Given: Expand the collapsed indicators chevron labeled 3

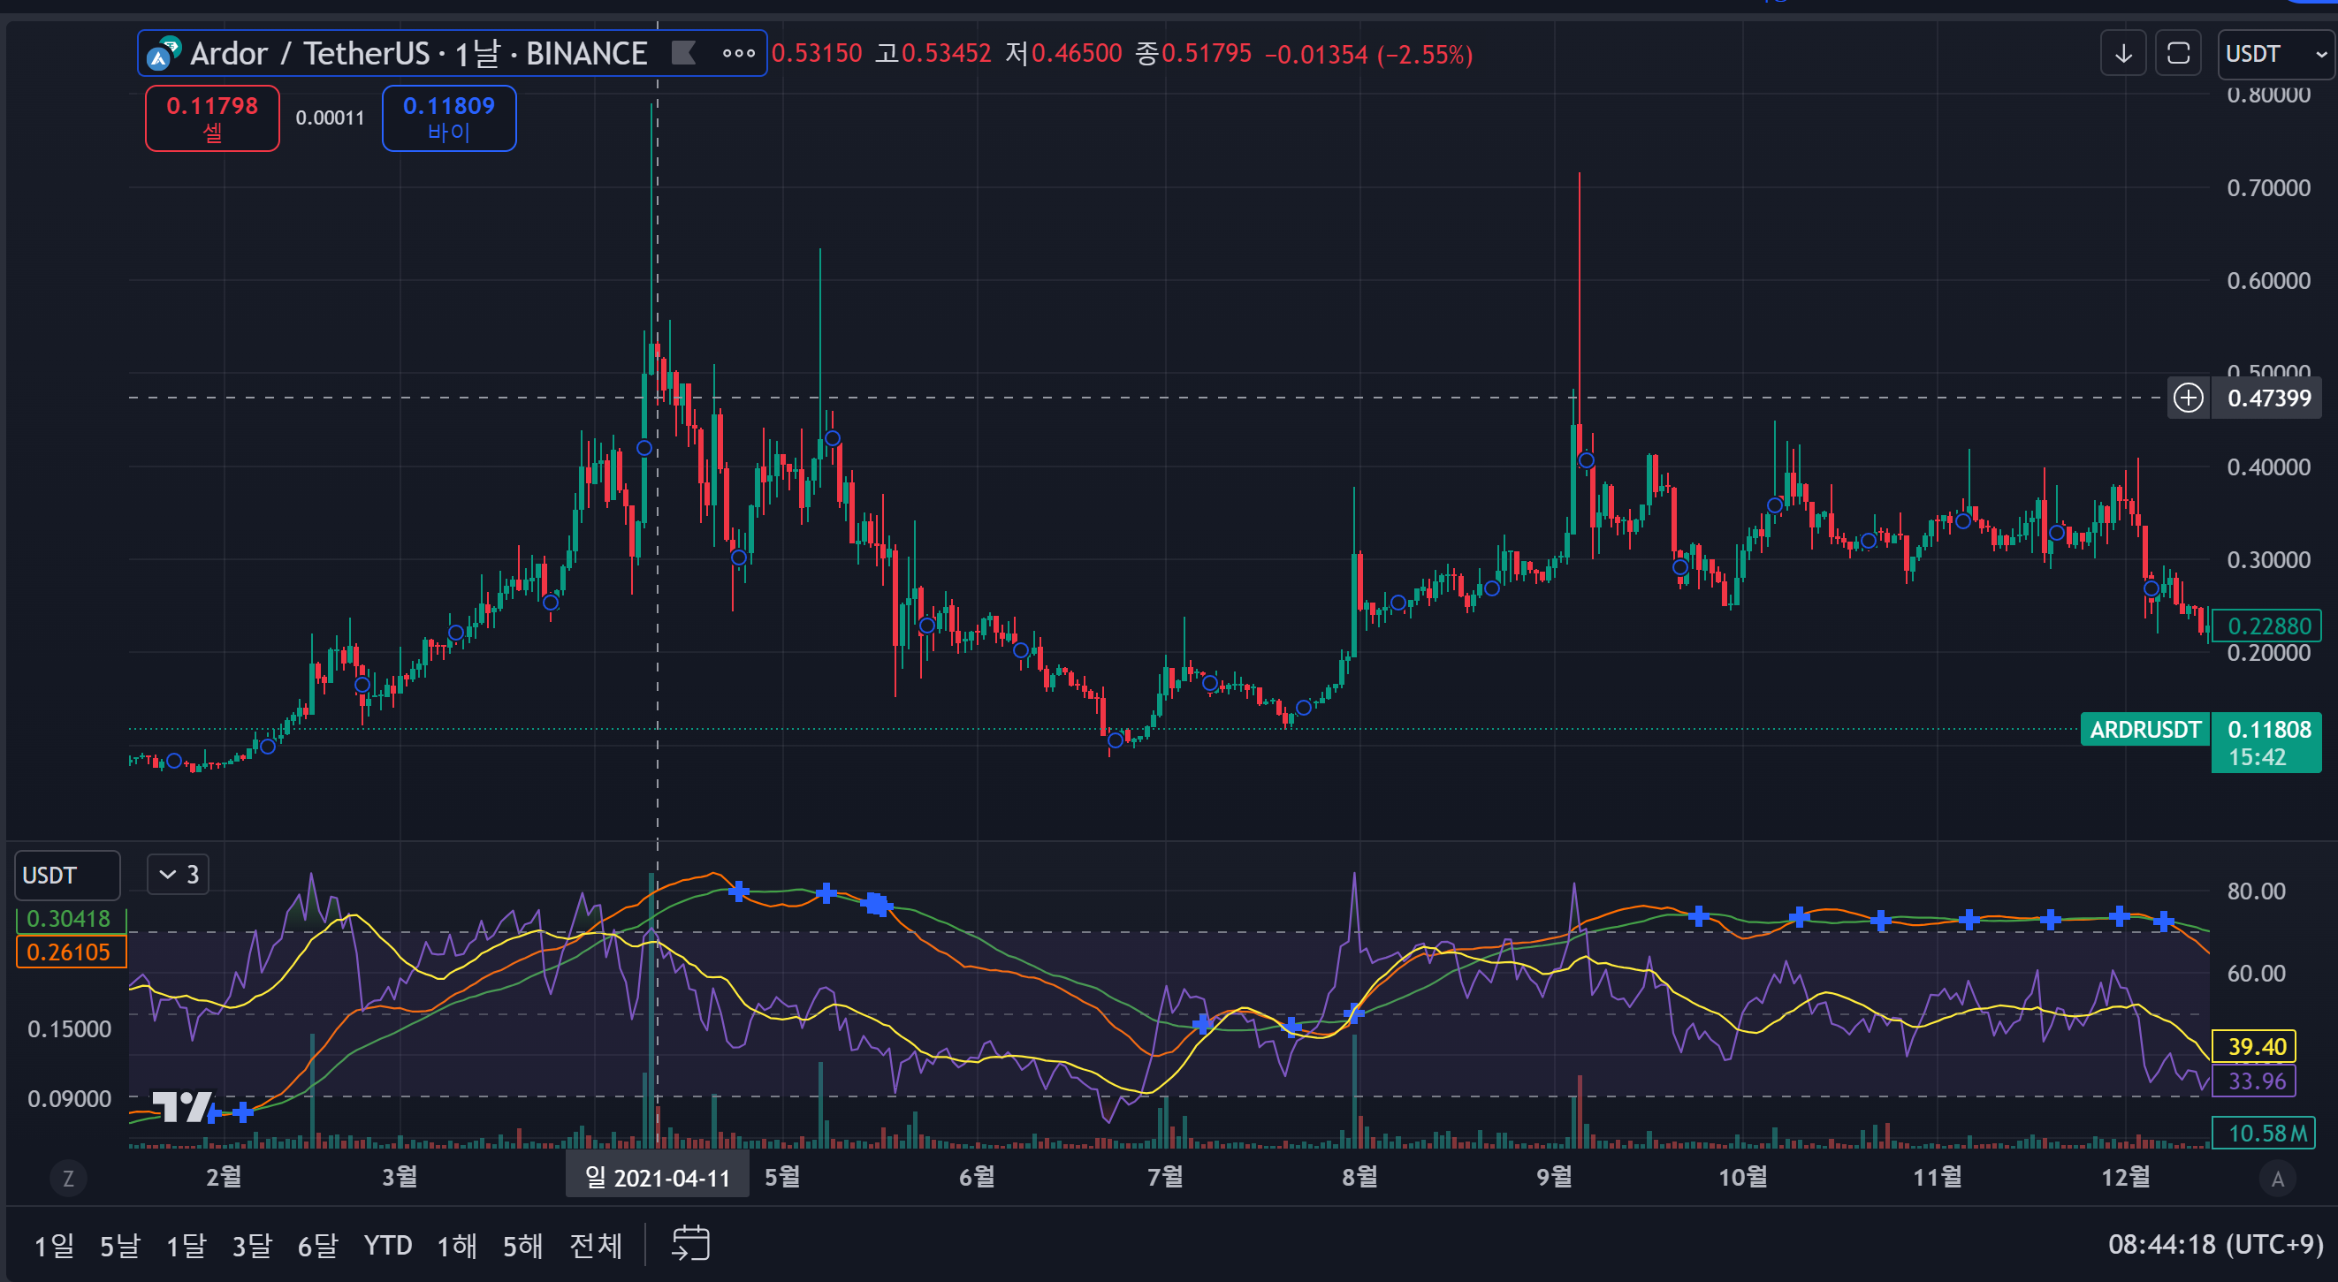Looking at the screenshot, I should click(178, 875).
